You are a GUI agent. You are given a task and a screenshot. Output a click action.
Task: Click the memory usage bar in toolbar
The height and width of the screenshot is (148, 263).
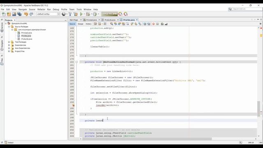pos(109,14)
